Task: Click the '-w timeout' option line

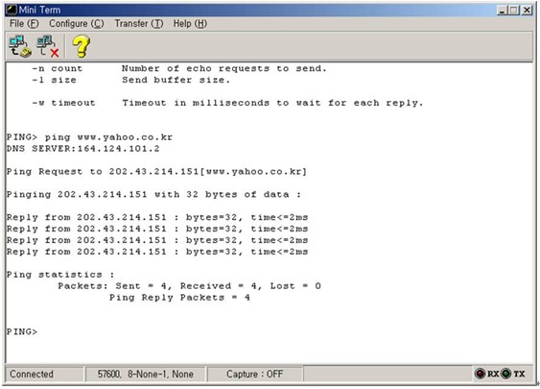Action: (x=227, y=103)
